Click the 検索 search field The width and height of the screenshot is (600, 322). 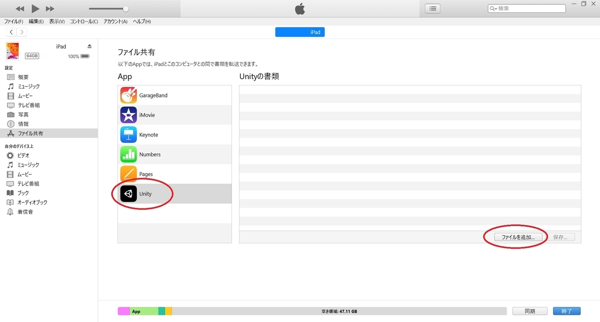pos(527,8)
